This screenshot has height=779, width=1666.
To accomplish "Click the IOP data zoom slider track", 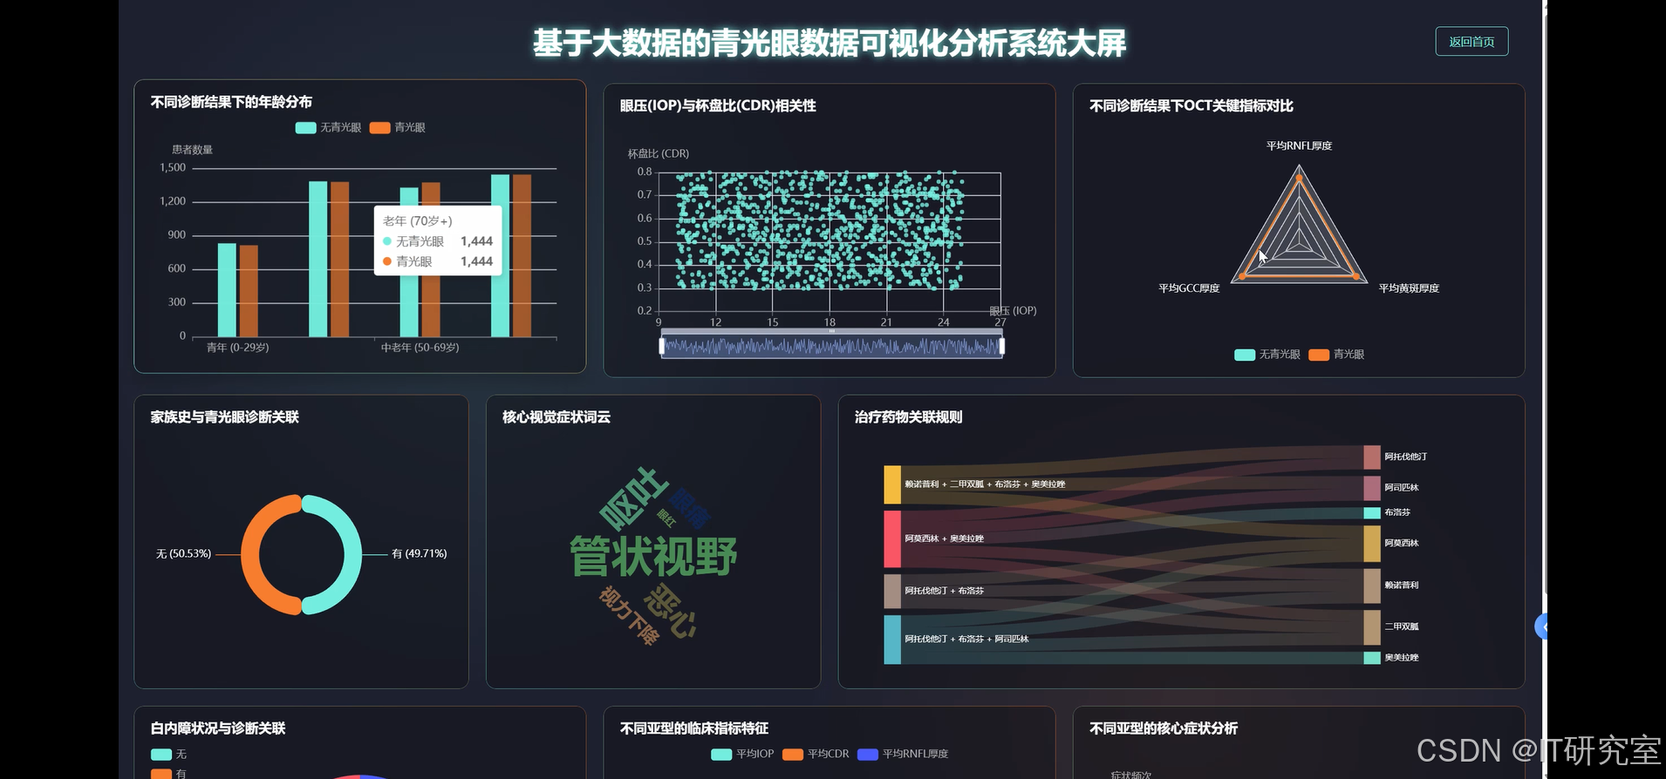I will tap(832, 346).
